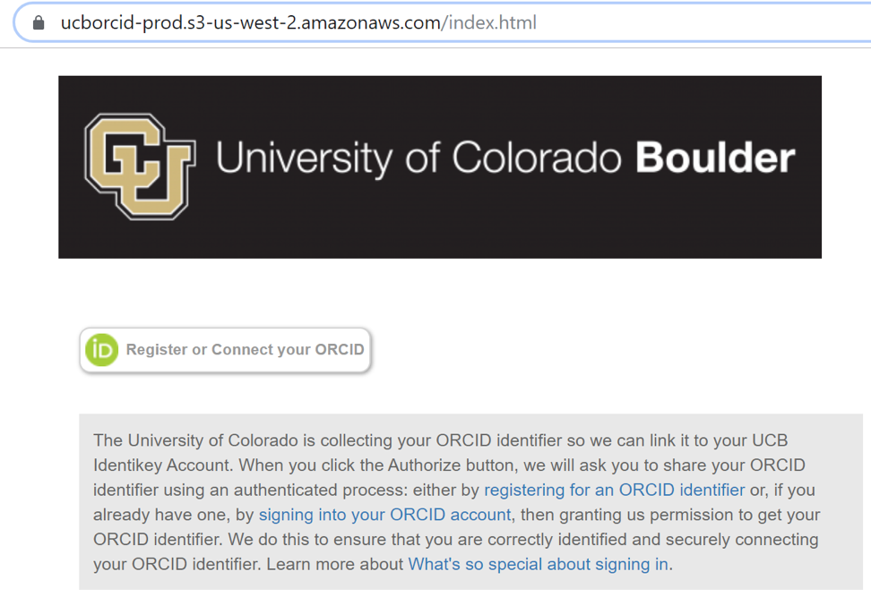Click the ucborcid-prod amazonaws domain text

250,23
